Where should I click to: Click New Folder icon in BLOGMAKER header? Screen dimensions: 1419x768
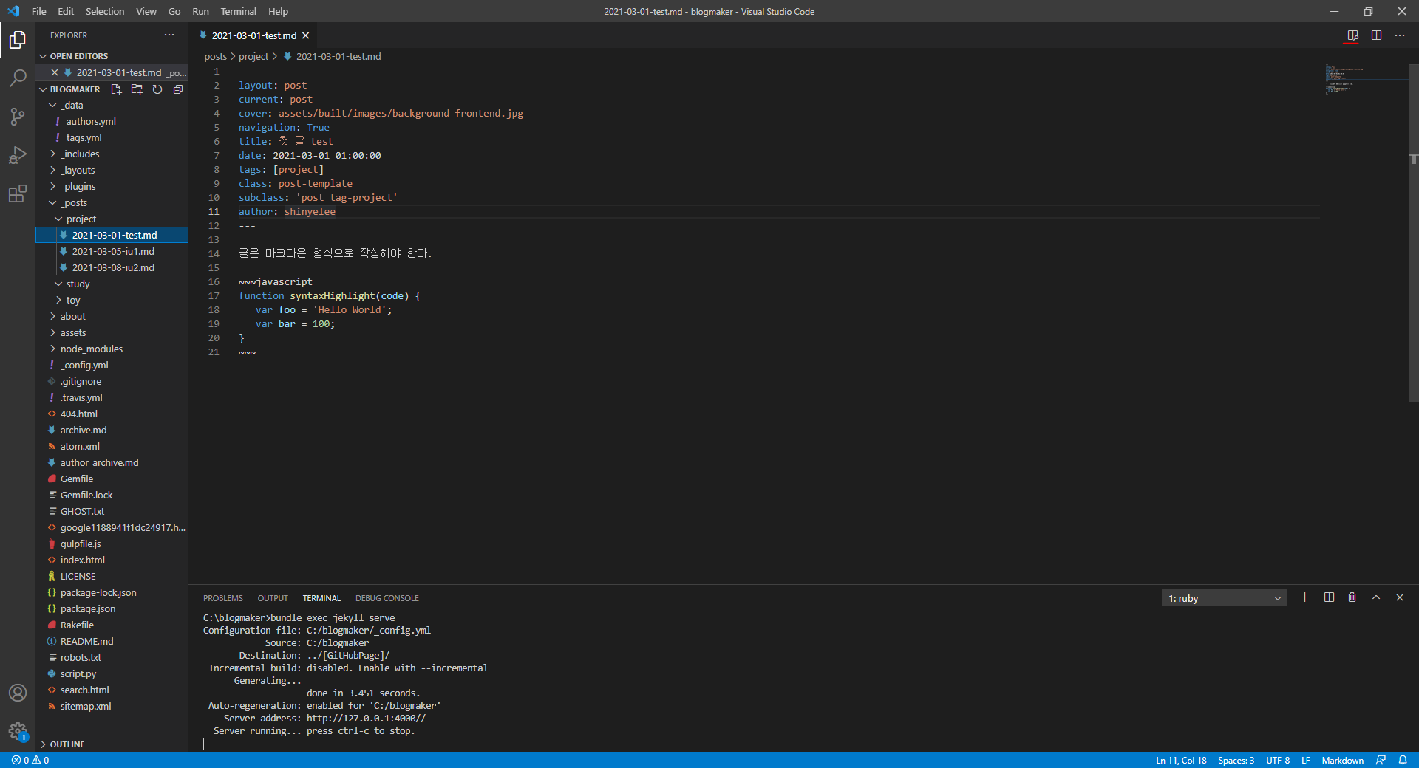coord(137,89)
